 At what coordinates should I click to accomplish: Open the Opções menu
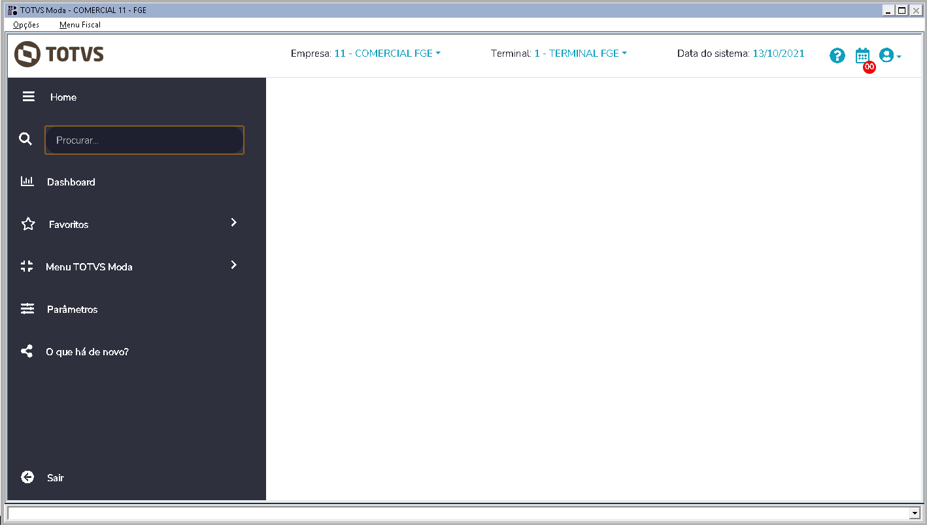(x=26, y=25)
